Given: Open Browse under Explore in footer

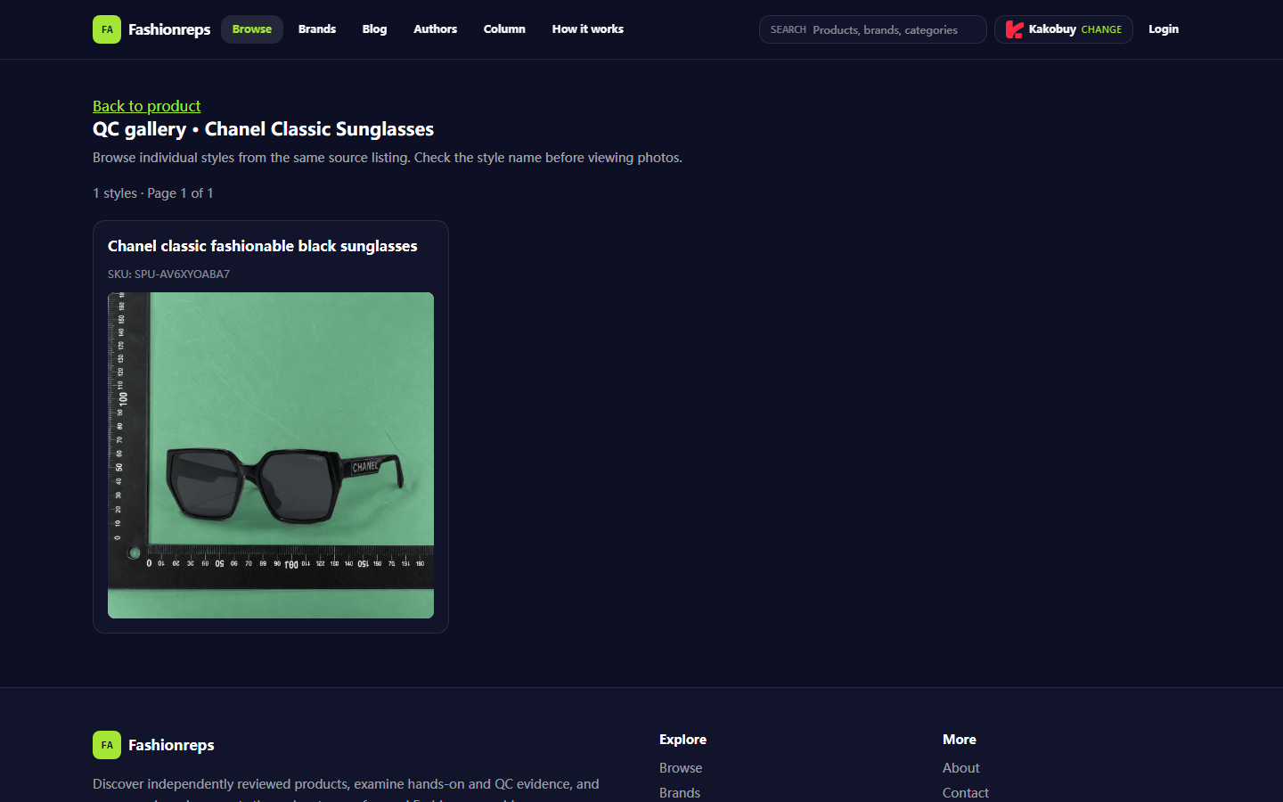Looking at the screenshot, I should click(681, 768).
